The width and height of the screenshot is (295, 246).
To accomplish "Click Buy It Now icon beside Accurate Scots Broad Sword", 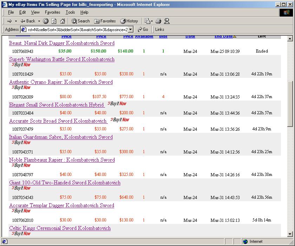I will click(120, 120).
